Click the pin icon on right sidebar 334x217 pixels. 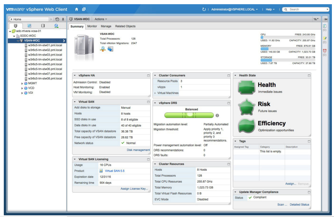tap(326, 19)
